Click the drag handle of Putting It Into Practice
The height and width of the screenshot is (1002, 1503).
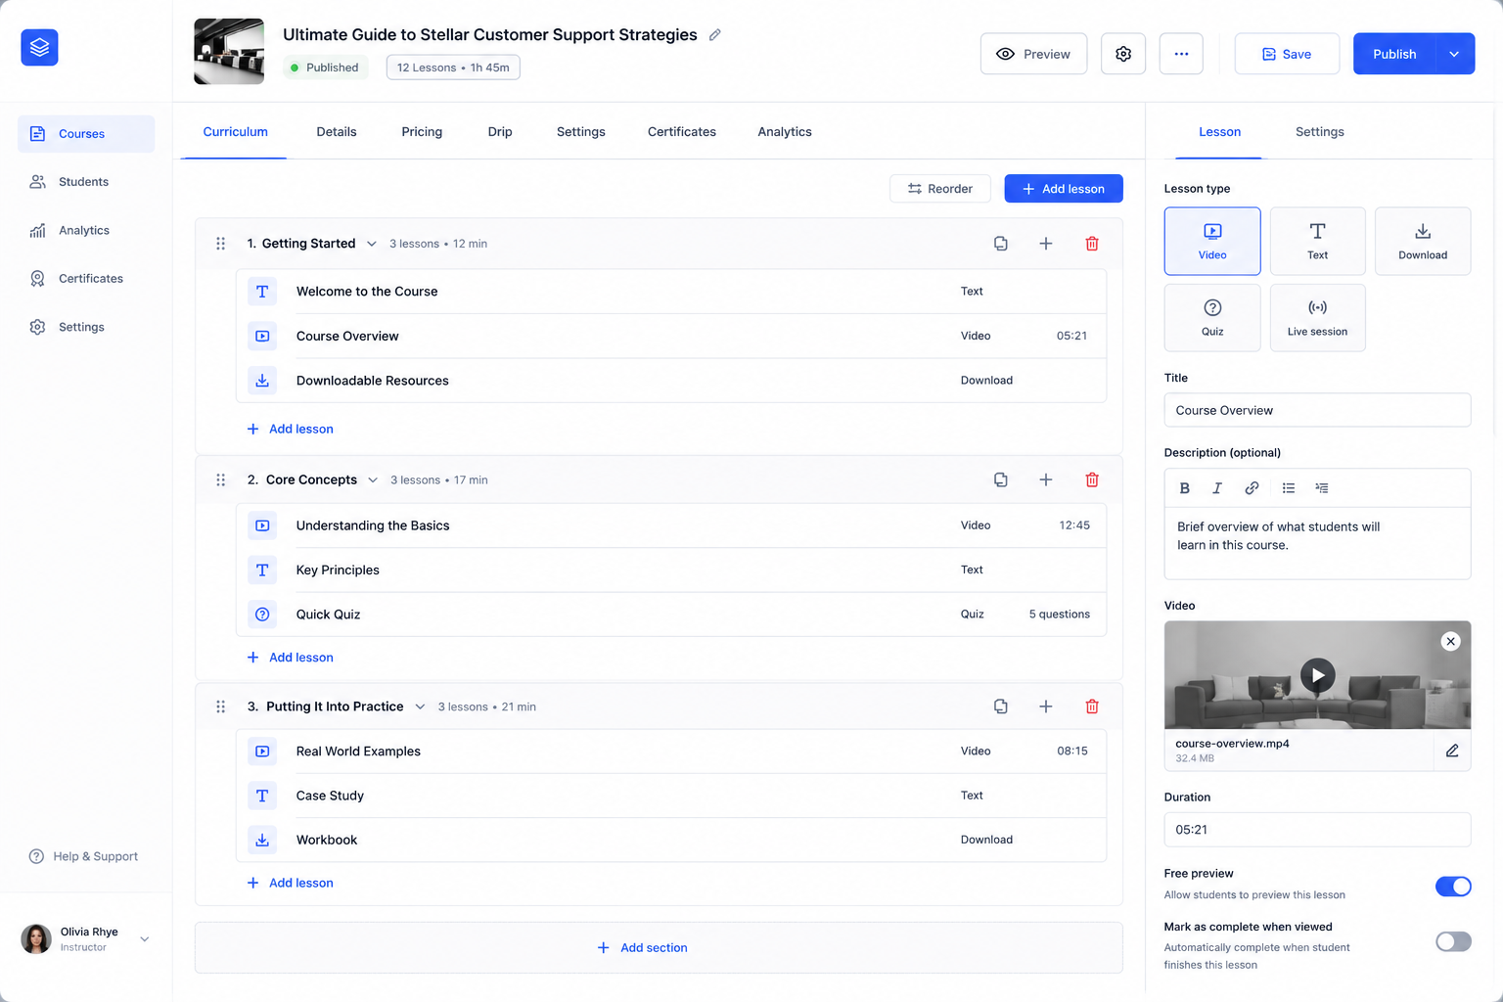pos(221,706)
